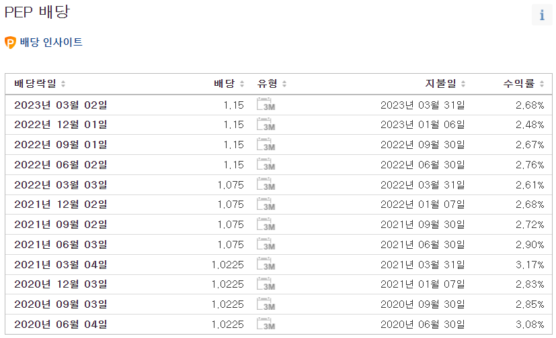Click payment date 2023년 03월 31일
This screenshot has width=556, height=338.
[x=422, y=105]
